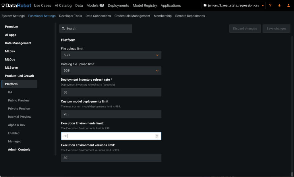This screenshot has width=294, height=177.
Task: Open the Credentials Management tab
Action: coord(132,16)
